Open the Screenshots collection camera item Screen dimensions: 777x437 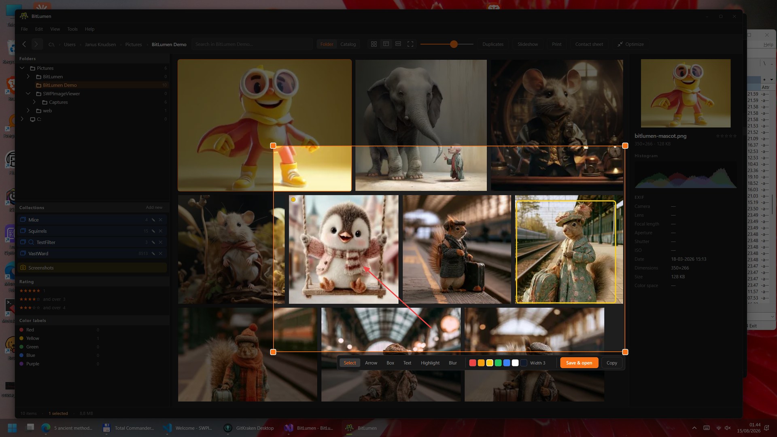[92, 267]
